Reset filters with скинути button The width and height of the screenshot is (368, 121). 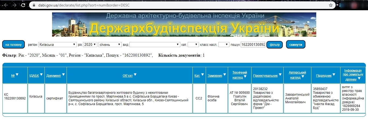click(x=295, y=44)
